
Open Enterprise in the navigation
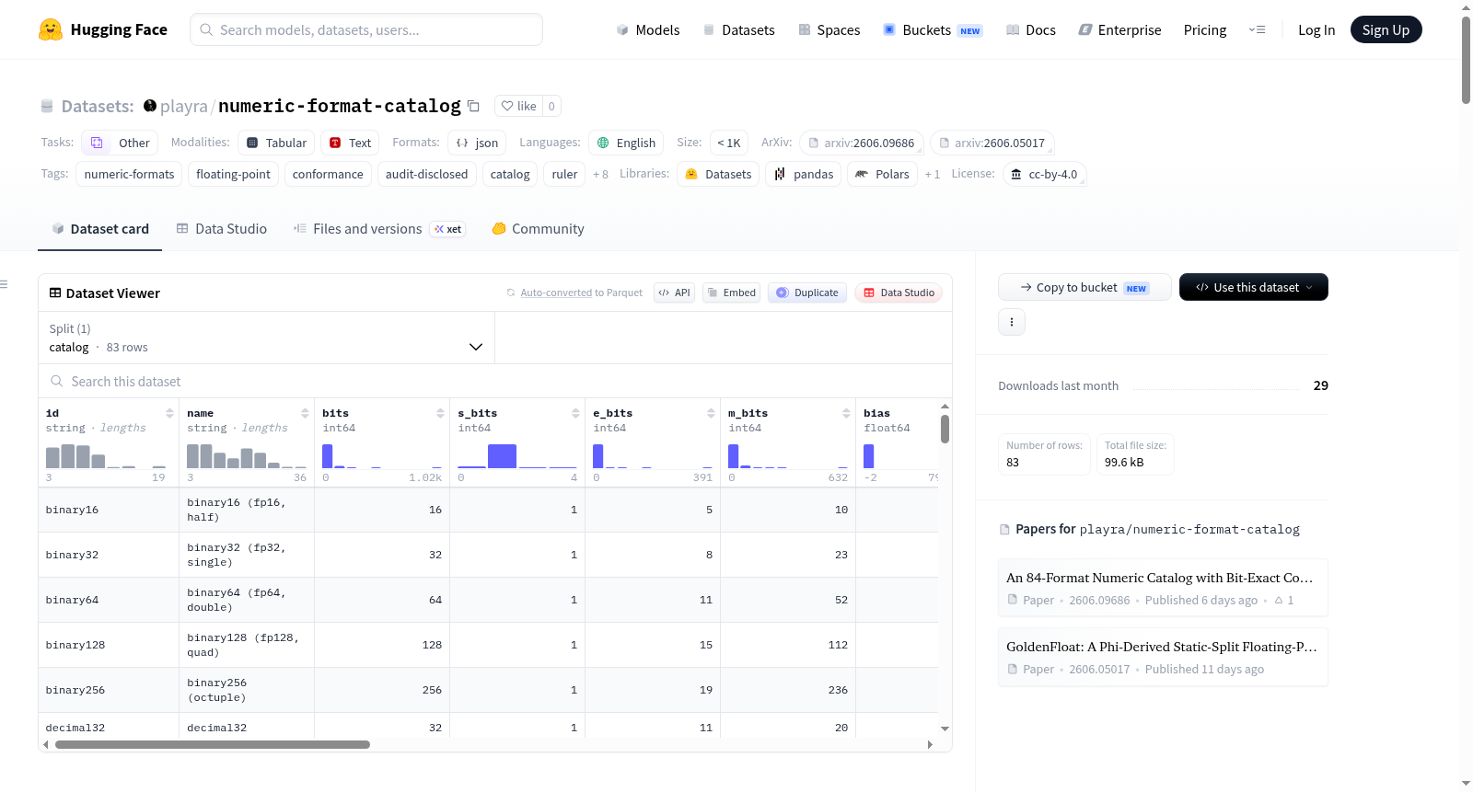click(1119, 29)
